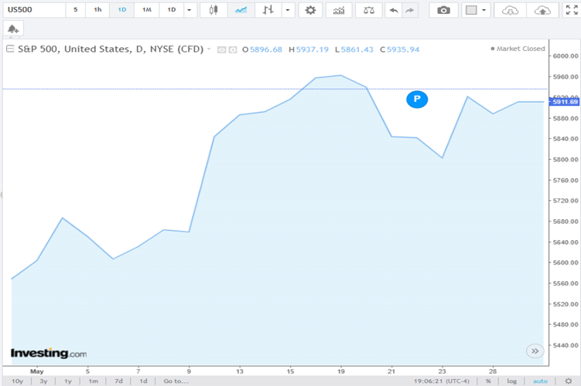Set the time range to 3y
The height and width of the screenshot is (386, 581).
click(x=43, y=381)
